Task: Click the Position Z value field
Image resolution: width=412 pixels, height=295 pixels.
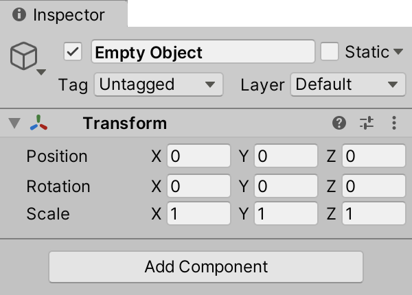Action: (x=374, y=156)
